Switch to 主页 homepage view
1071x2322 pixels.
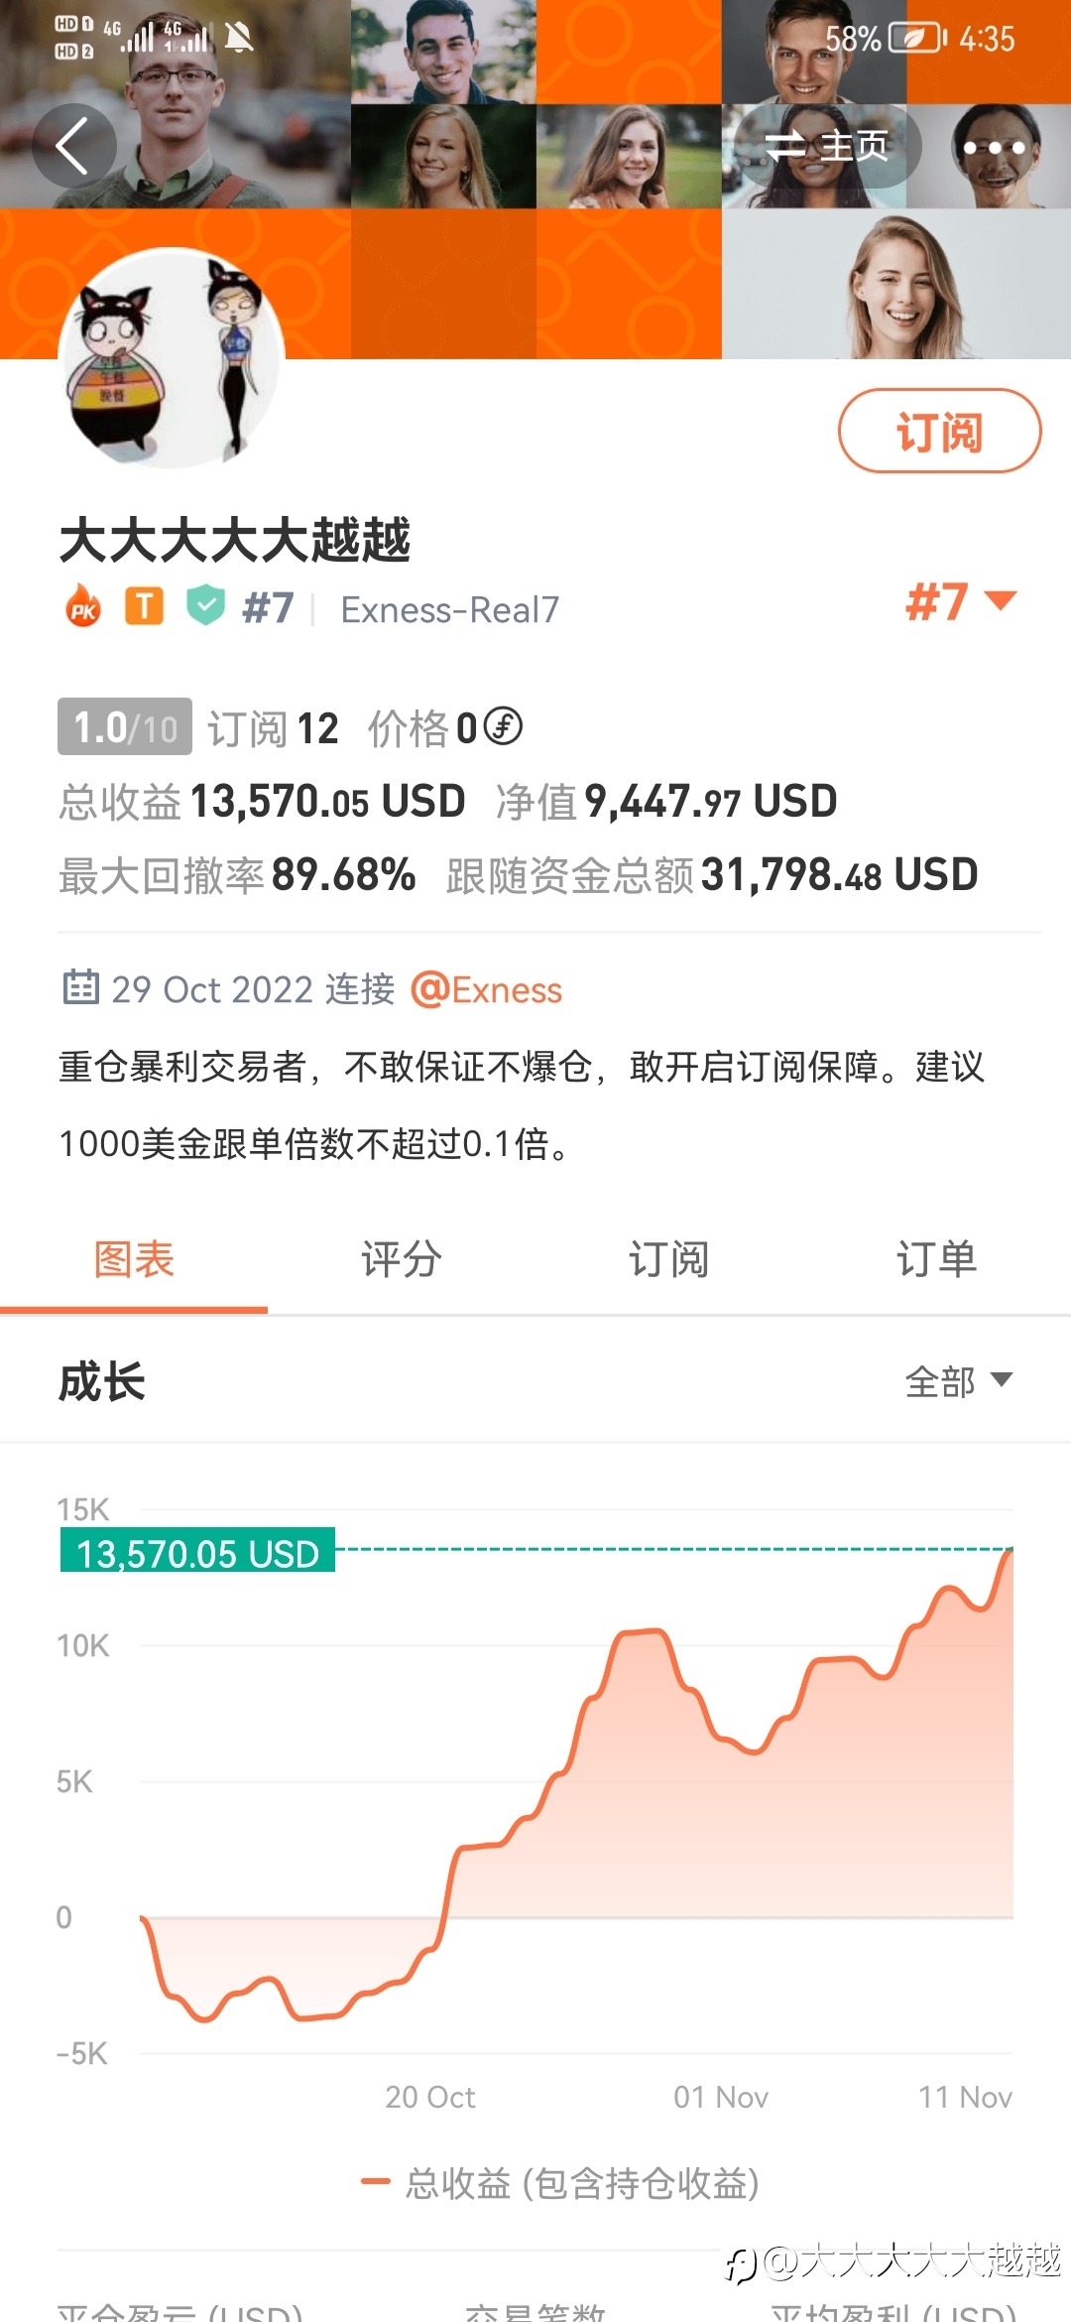(827, 147)
